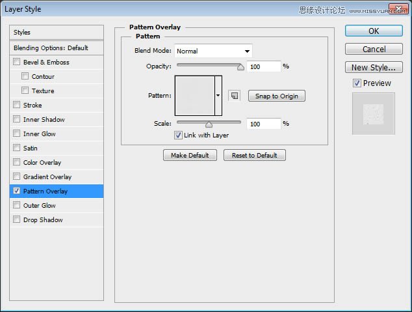Open the Gradient Overlay settings label
This screenshot has height=312, width=412.
pyautogui.click(x=47, y=177)
